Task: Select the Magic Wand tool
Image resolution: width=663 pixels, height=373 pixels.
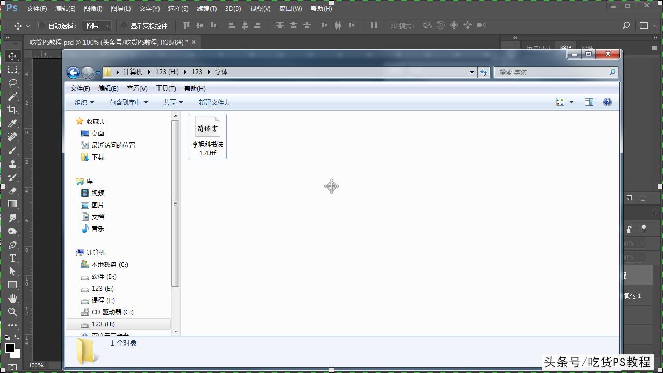Action: pos(12,96)
